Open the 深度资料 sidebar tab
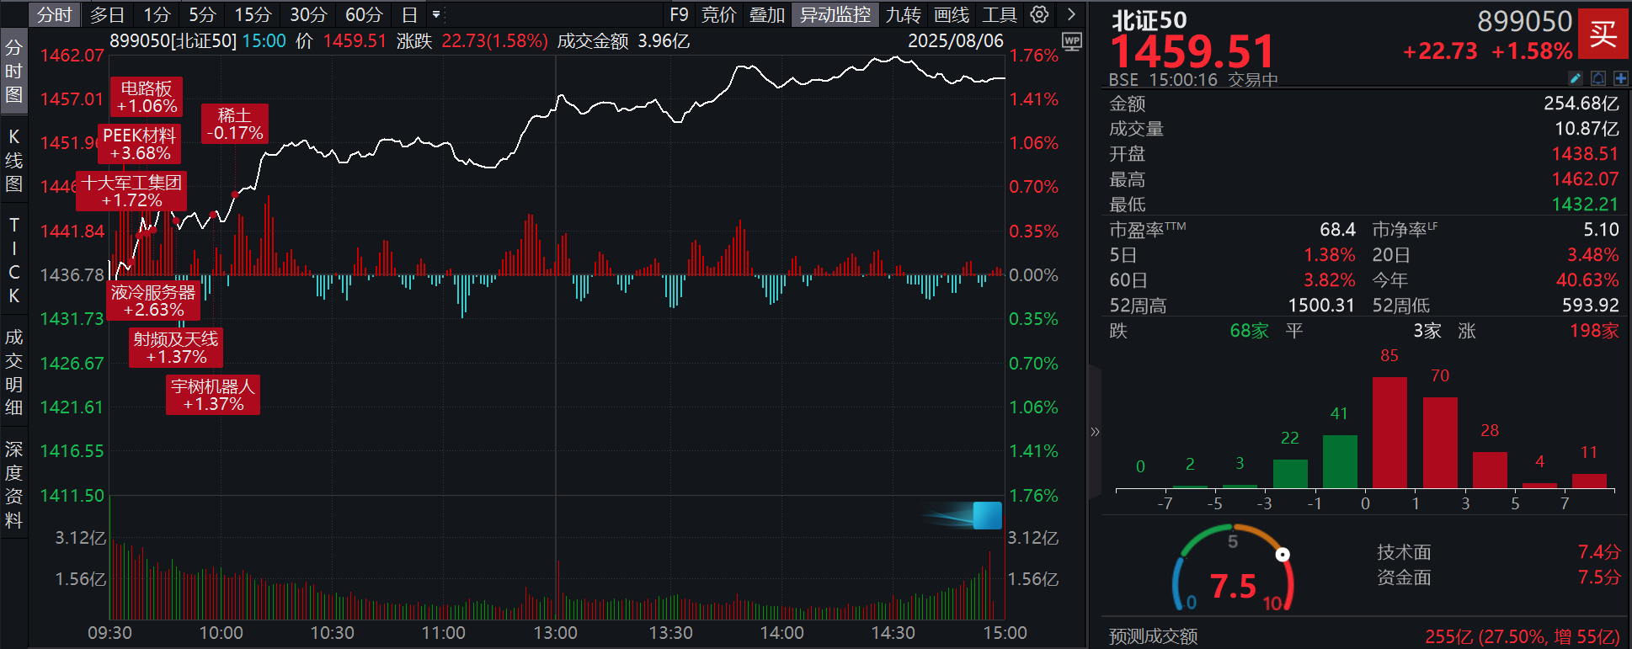This screenshot has width=1632, height=649. coord(13,484)
